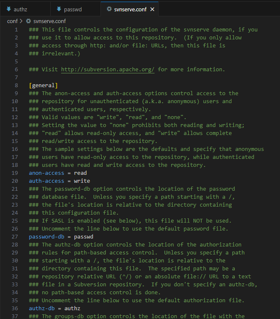Click line number 27 in the gutter
The height and width of the screenshot is (319, 280).
(15, 237)
